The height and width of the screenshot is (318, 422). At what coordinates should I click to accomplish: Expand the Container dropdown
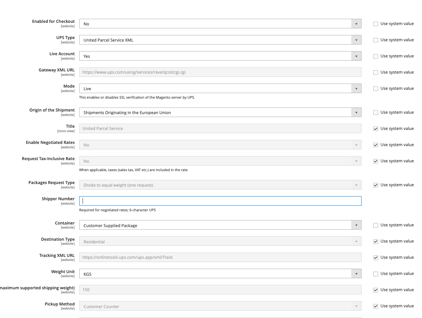click(x=220, y=225)
